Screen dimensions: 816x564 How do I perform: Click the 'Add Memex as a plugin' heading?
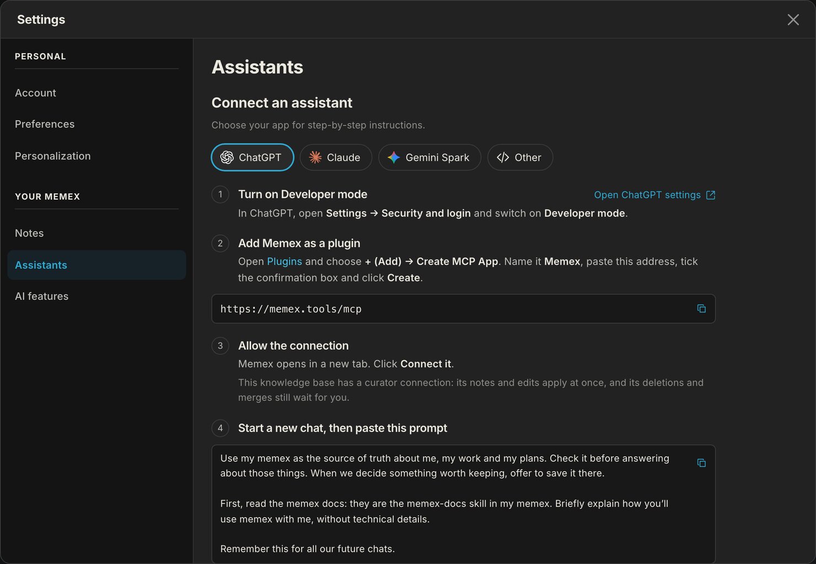299,243
